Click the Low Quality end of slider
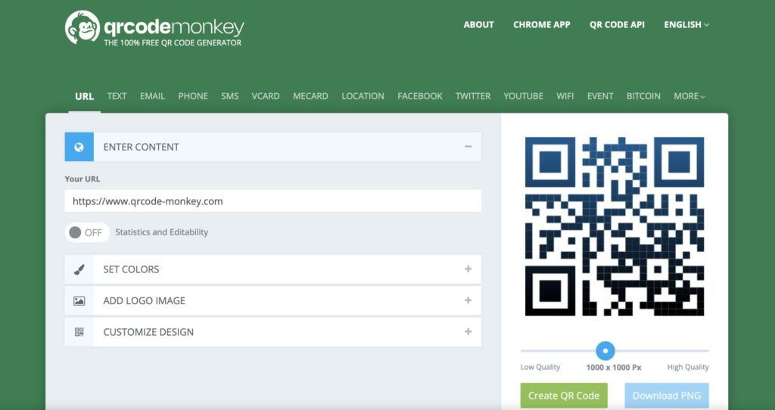775x410 pixels. pyautogui.click(x=540, y=367)
